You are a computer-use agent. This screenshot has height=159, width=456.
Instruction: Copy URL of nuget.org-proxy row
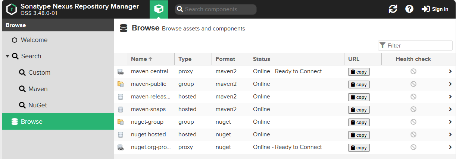[x=359, y=148]
